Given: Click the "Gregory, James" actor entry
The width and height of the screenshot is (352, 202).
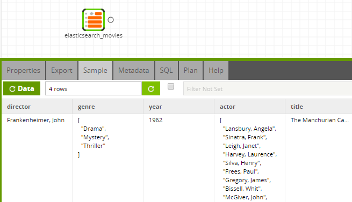Looking at the screenshot, I should (247, 180).
